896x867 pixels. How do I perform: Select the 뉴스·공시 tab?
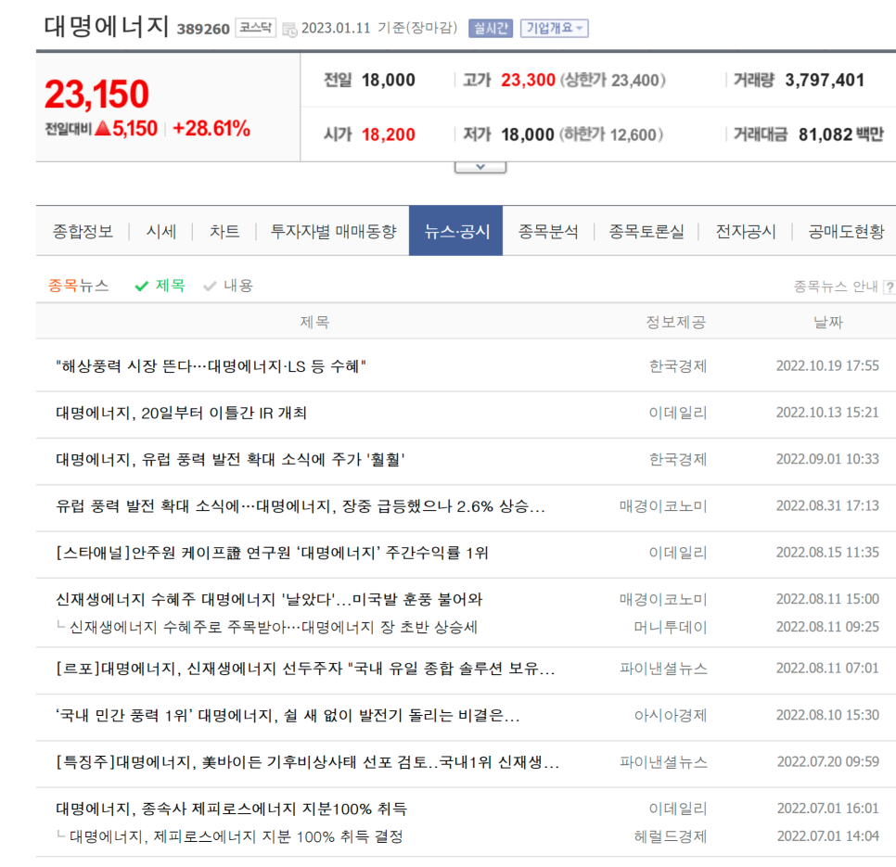pos(456,231)
